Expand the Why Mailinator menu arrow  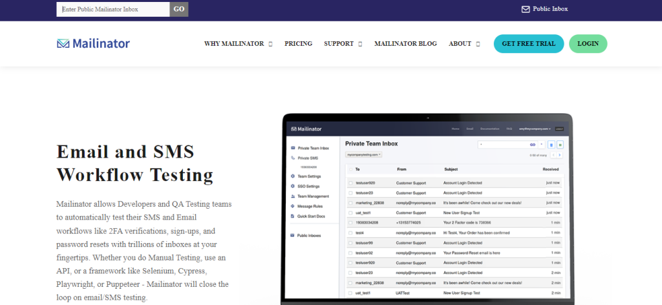click(271, 44)
